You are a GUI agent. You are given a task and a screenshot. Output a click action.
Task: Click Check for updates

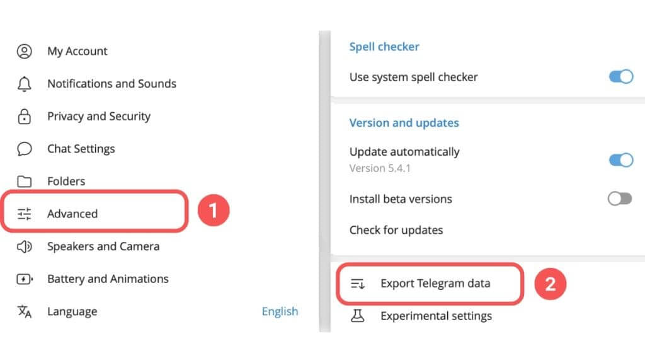tap(396, 230)
